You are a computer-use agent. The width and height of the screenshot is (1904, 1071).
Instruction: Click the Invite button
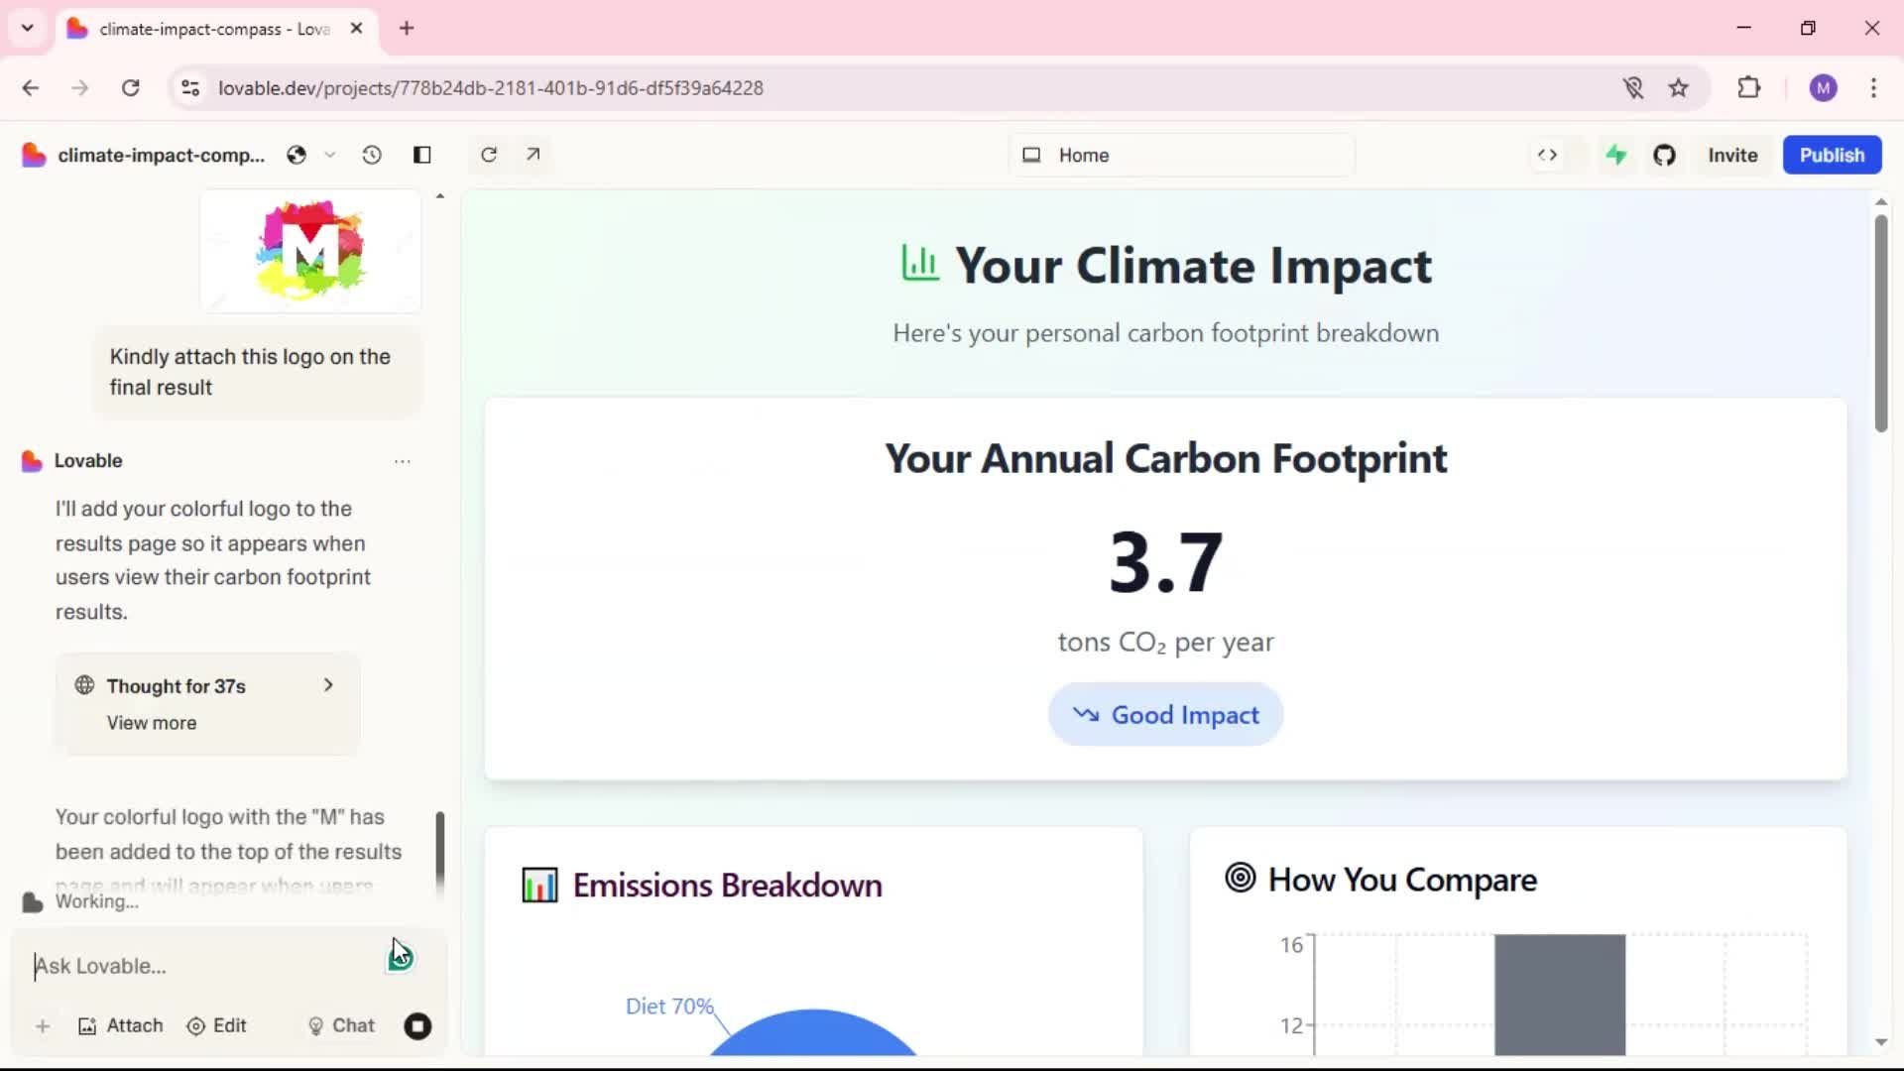pos(1732,156)
